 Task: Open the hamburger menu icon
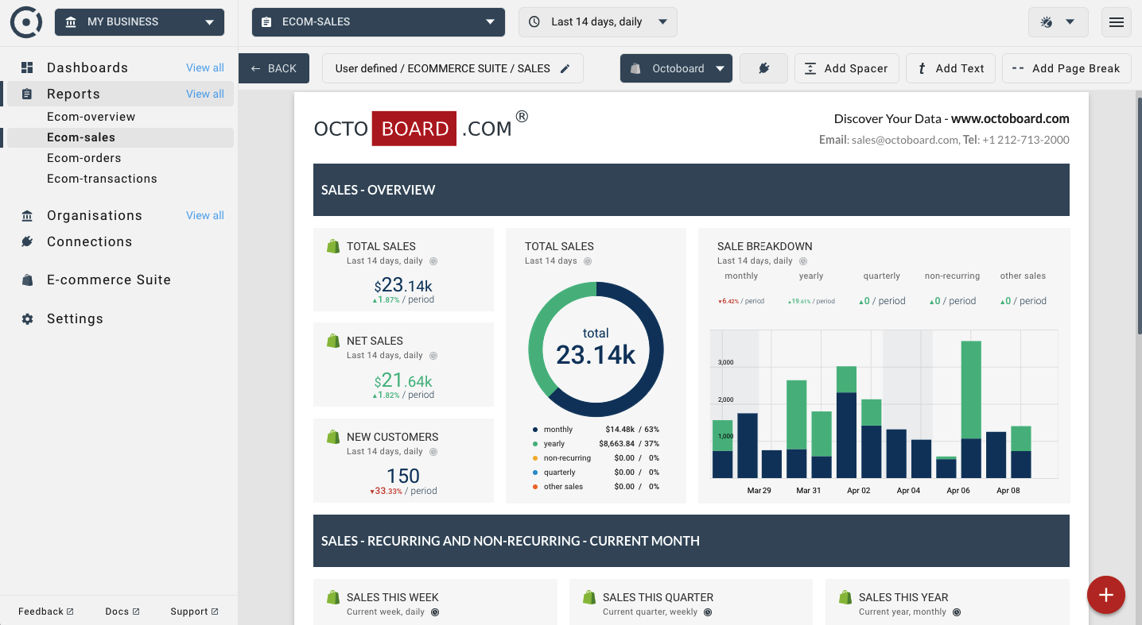(x=1117, y=22)
